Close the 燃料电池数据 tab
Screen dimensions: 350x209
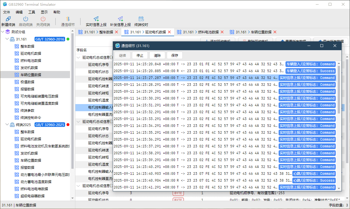[x=222, y=32]
